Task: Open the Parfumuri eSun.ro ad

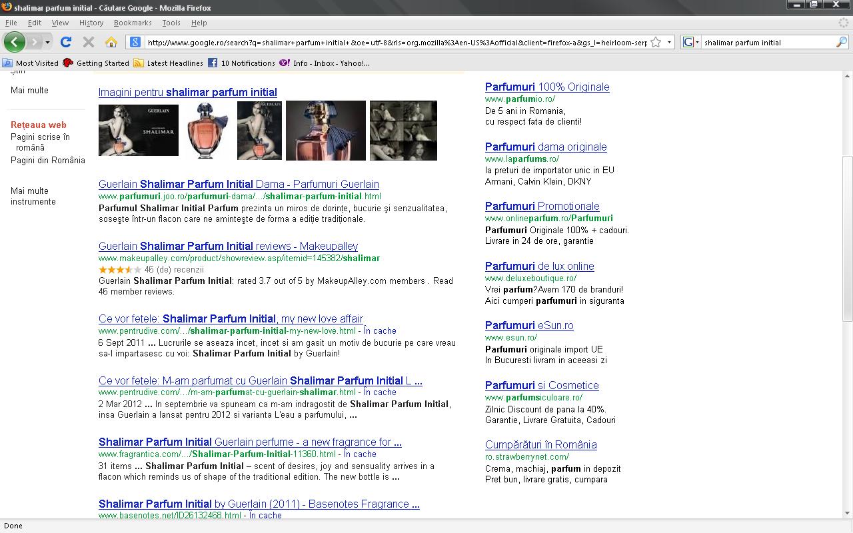Action: (x=529, y=325)
